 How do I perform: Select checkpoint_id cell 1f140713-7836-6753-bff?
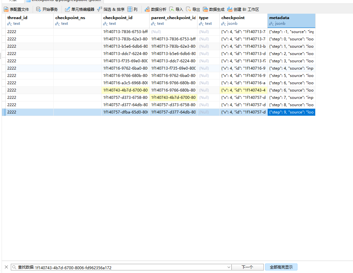click(125, 32)
